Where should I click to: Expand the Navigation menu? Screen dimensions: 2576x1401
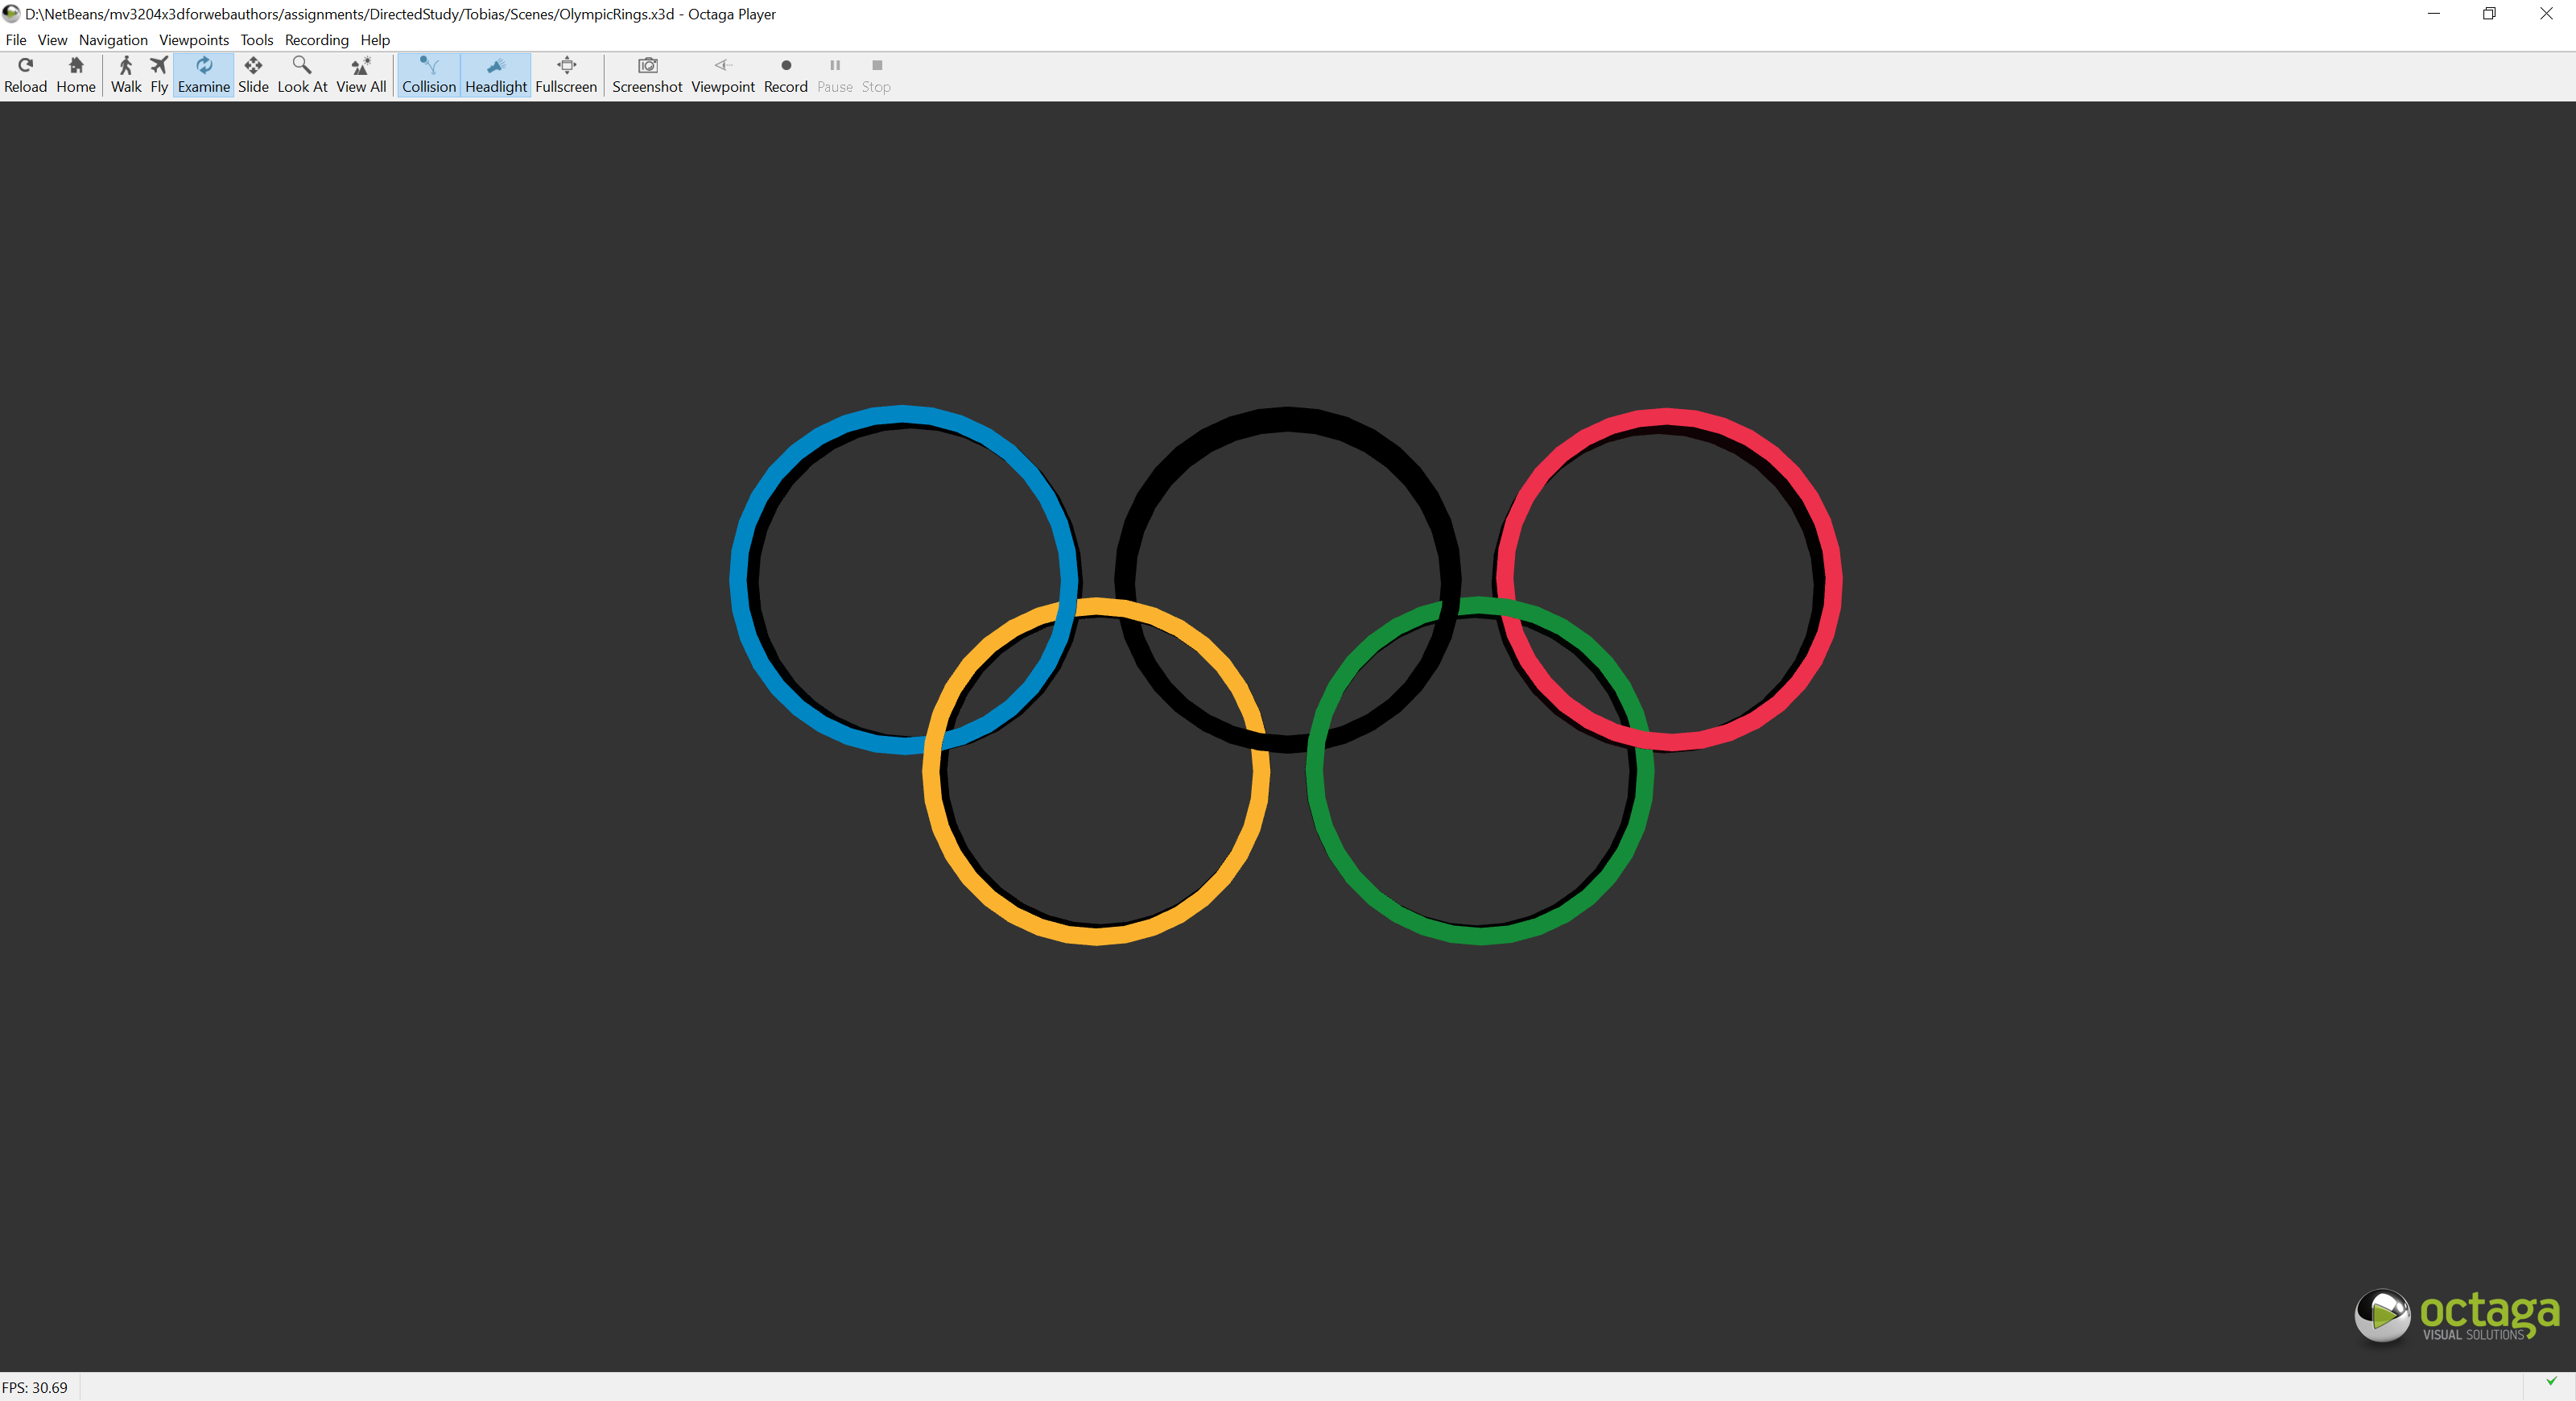[113, 40]
